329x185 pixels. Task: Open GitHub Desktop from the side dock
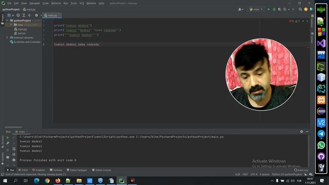(321, 156)
